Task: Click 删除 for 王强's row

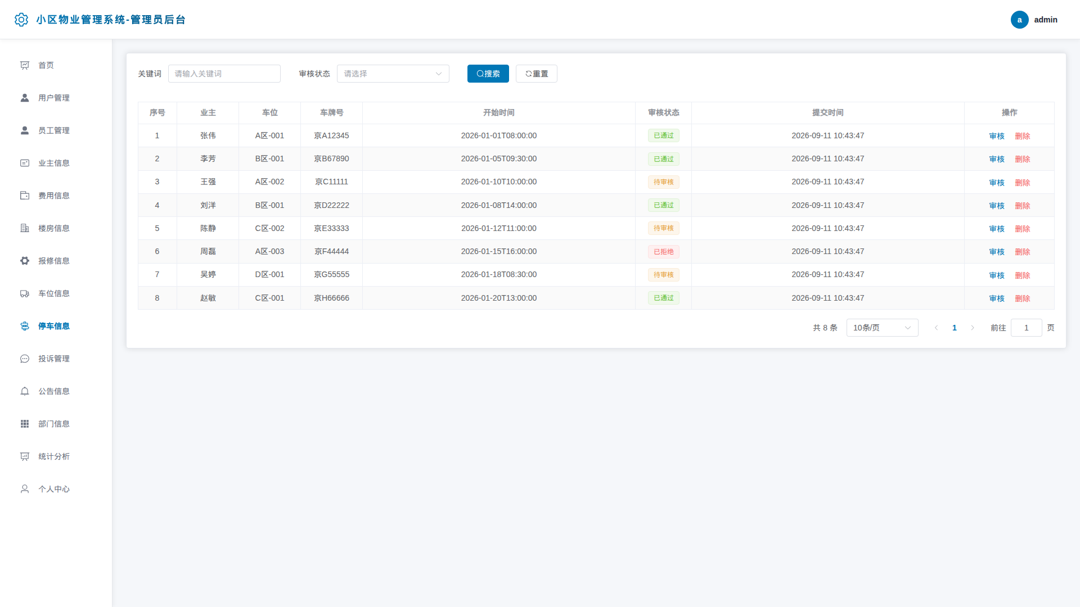Action: tap(1022, 183)
